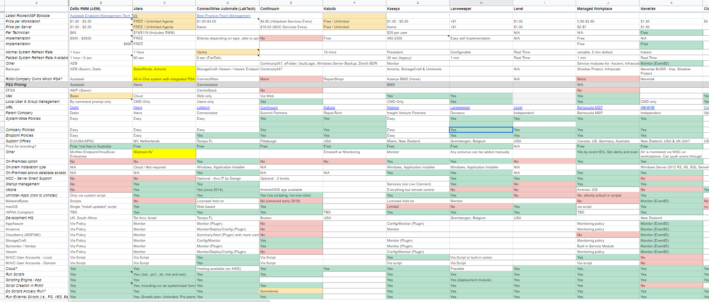Screen dimensions: 709x302
Task: Select the 'Kaseya BMS (Vorex)' cell
Action: click(418, 79)
